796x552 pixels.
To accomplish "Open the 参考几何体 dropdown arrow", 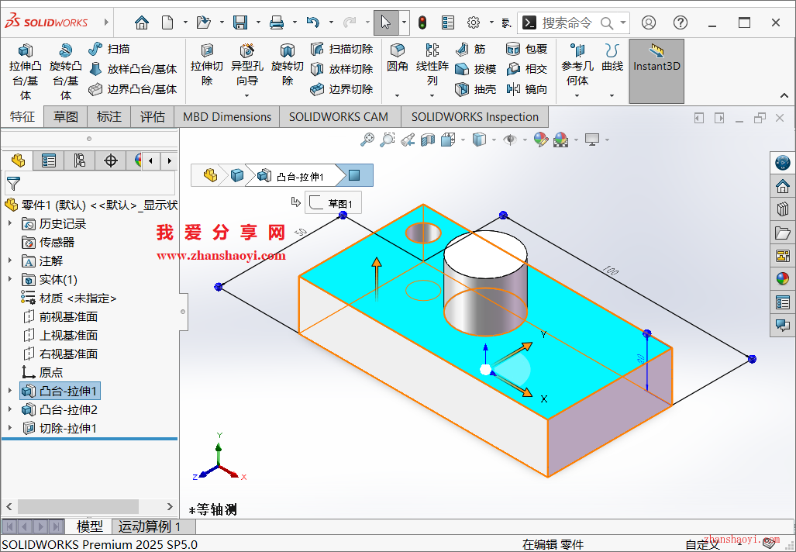I will 577,96.
